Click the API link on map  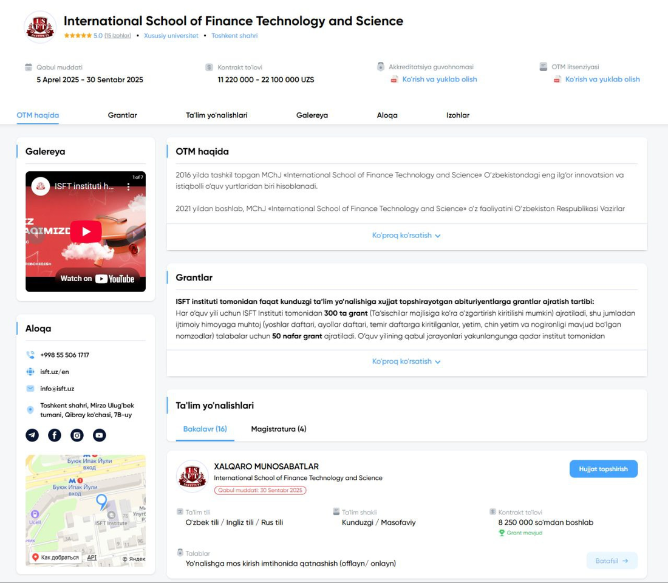coord(92,557)
